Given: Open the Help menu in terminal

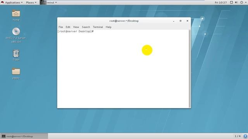Looking at the screenshot, I should pos(108,27).
